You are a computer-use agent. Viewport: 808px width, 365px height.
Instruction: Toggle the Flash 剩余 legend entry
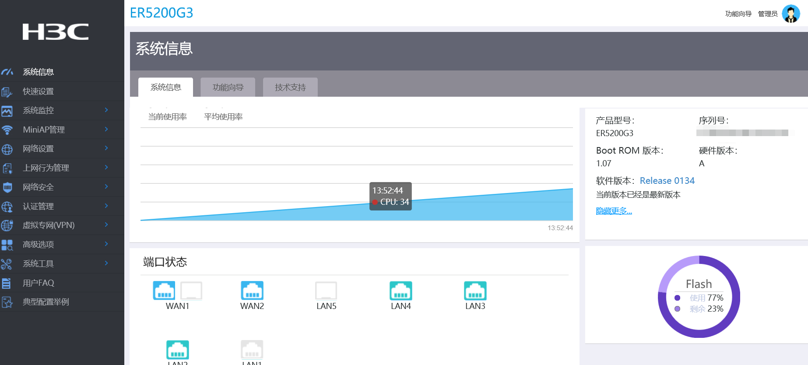pos(699,309)
